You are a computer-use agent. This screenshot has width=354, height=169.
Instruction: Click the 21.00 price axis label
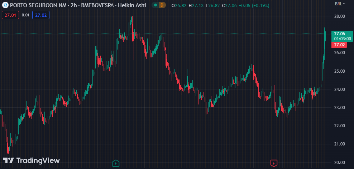[x=339, y=144]
